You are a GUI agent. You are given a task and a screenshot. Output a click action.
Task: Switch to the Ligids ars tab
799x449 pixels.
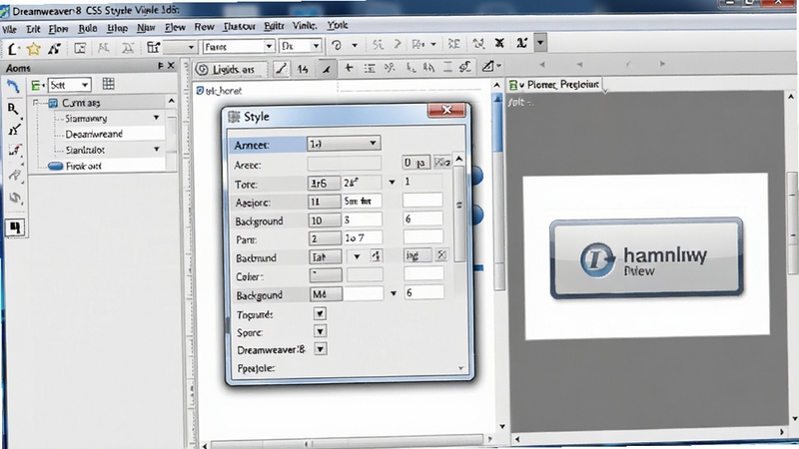232,69
